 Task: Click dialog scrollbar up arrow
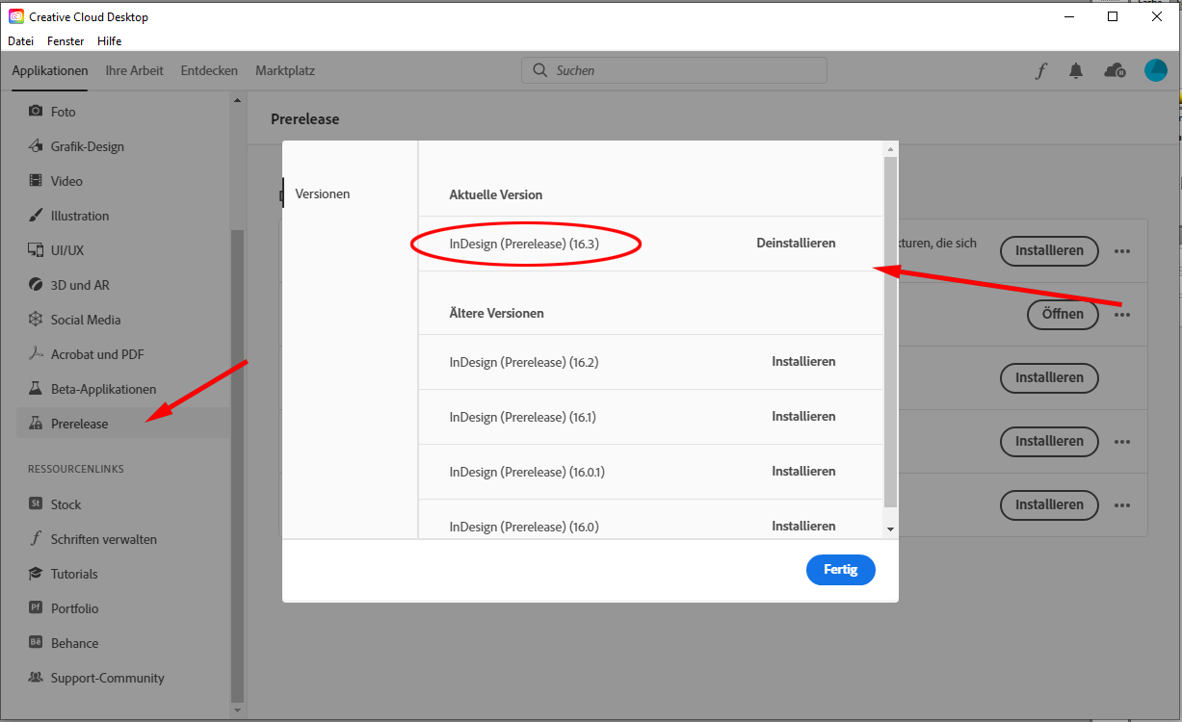click(890, 149)
